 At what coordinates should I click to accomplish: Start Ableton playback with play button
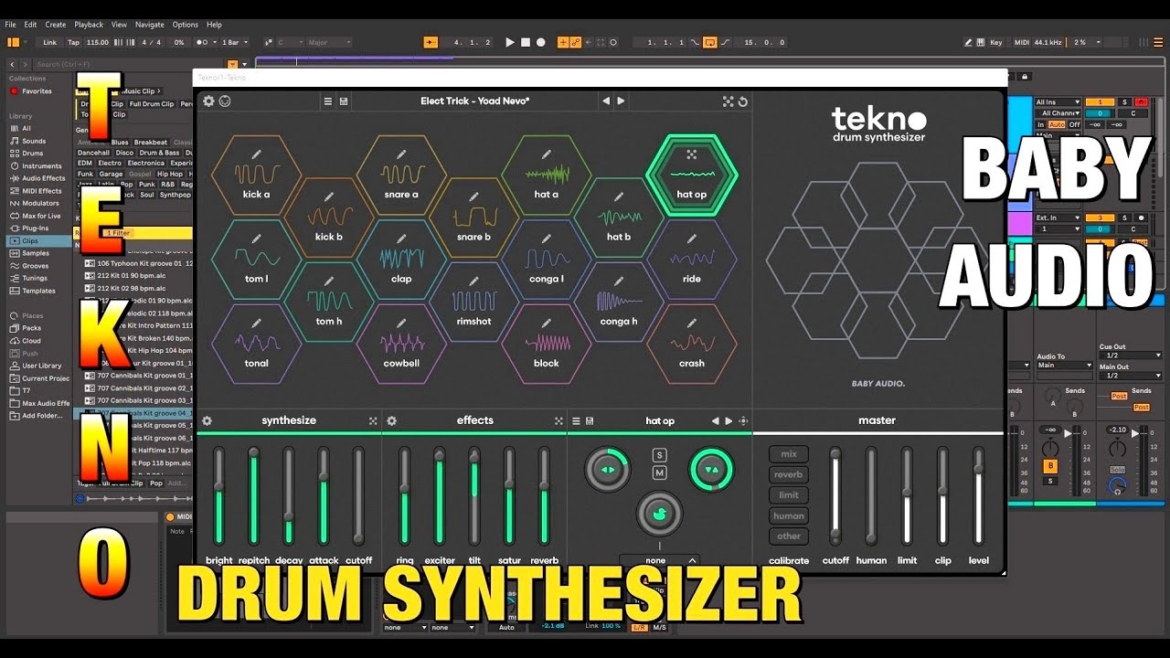tap(510, 42)
